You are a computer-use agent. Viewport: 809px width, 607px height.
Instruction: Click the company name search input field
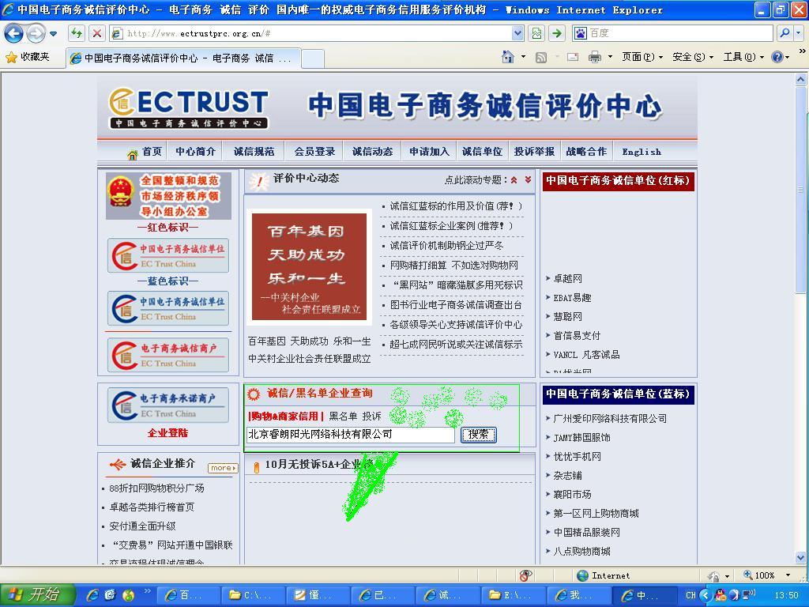click(x=350, y=435)
